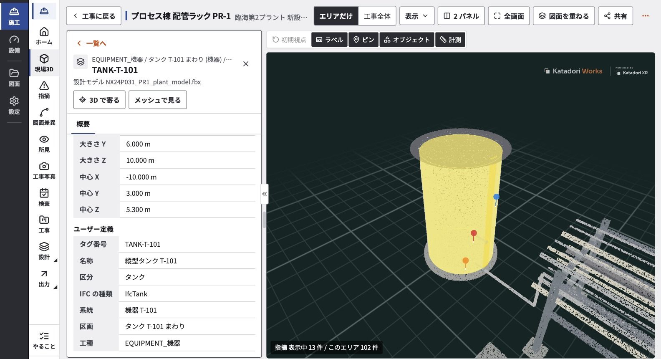Click the helmet icon atop secondary sidebar
The height and width of the screenshot is (359, 661).
pyautogui.click(x=44, y=11)
